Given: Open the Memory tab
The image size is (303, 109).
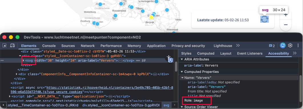Looking at the screenshot, I should click(x=134, y=46).
